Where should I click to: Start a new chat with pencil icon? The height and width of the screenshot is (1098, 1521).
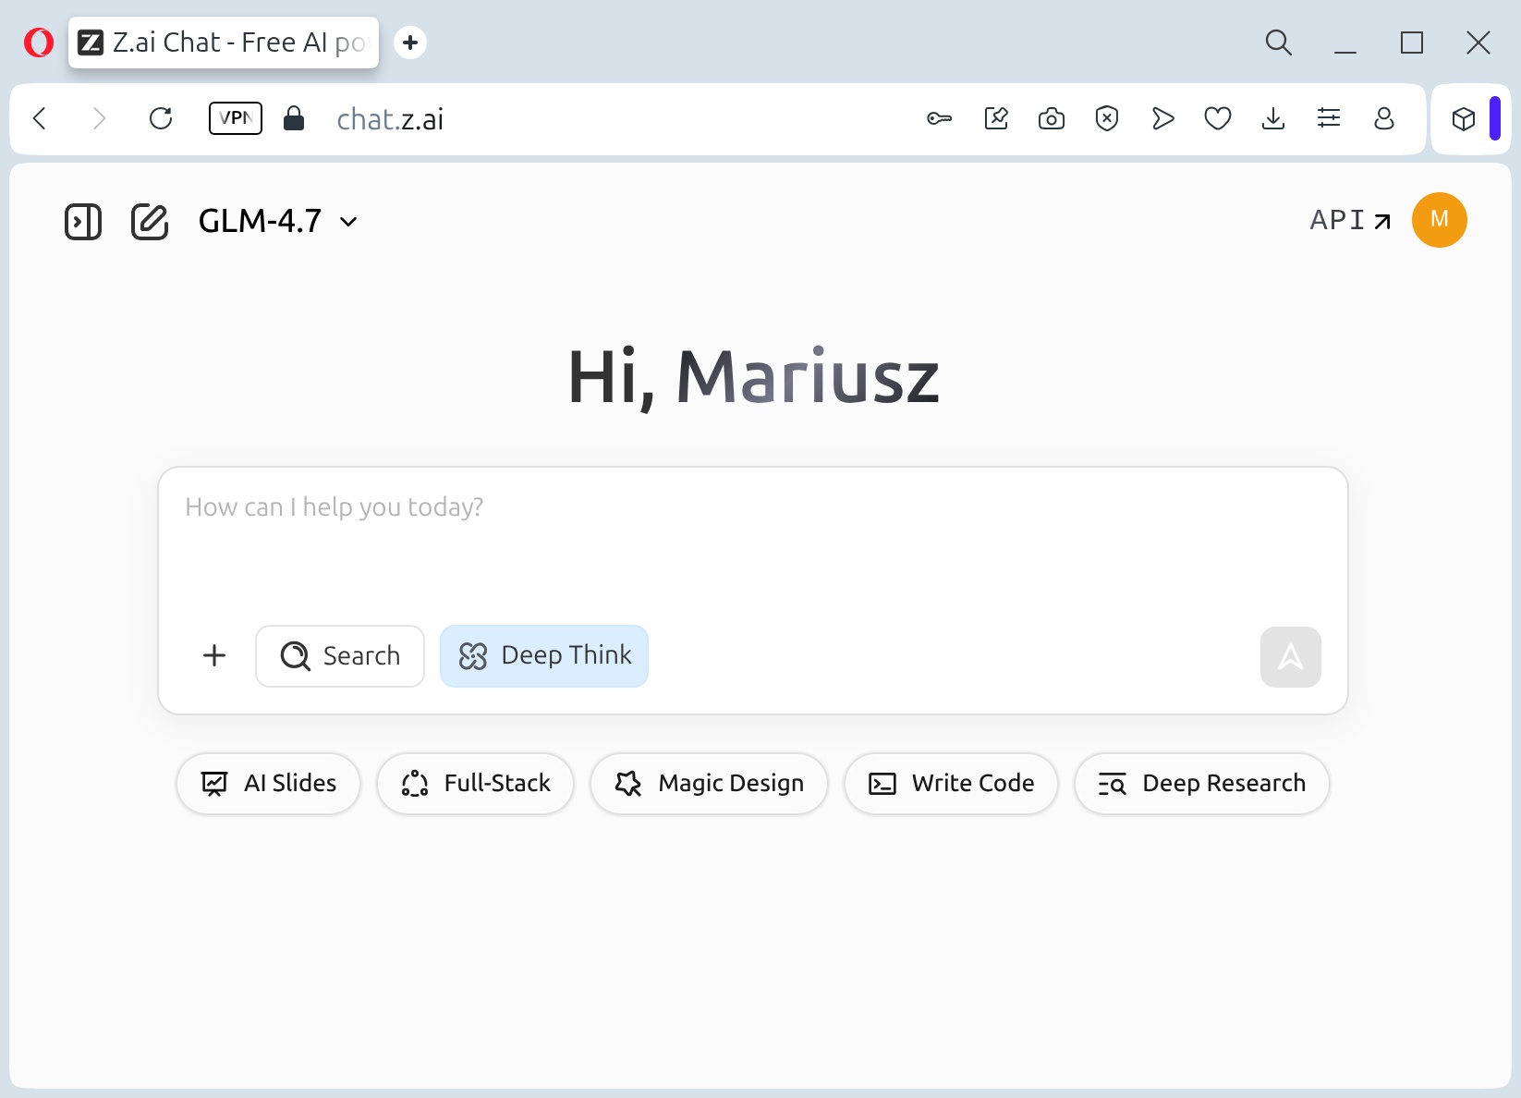click(x=150, y=222)
